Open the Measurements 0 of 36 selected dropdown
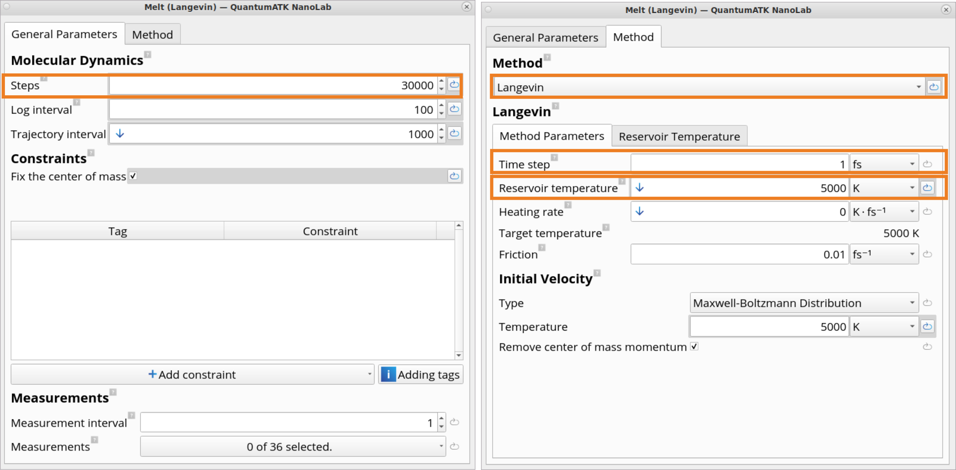The height and width of the screenshot is (470, 956). (293, 446)
